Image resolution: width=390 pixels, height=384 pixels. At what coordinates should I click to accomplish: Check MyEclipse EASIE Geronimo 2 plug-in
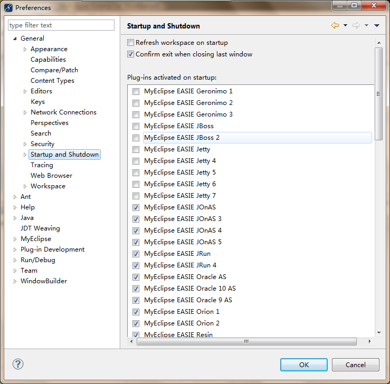(x=136, y=103)
